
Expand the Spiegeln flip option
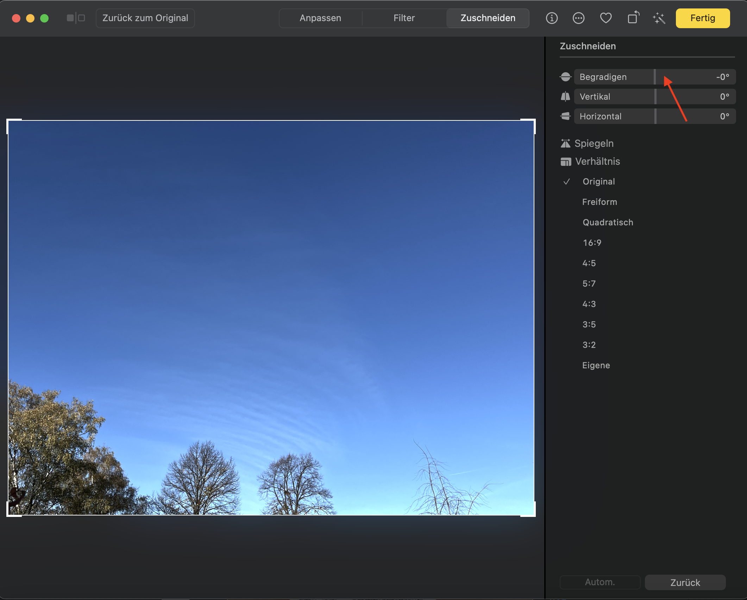(594, 144)
